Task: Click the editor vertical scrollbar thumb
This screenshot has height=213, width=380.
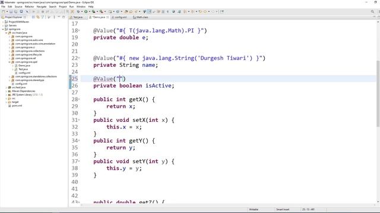Action: (378, 93)
